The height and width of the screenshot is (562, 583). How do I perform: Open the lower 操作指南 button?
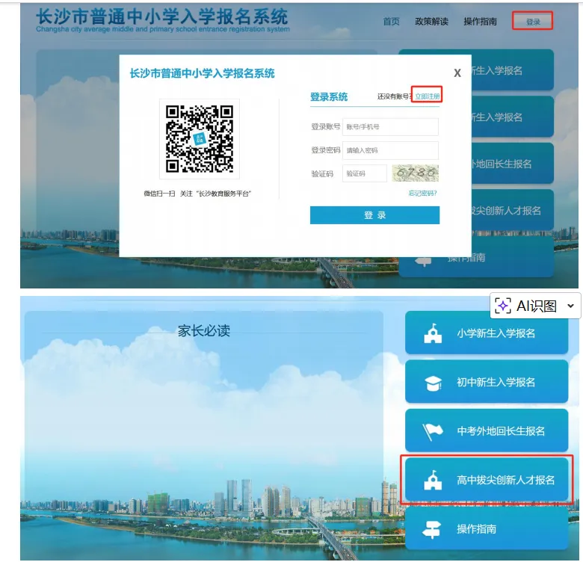(487, 528)
